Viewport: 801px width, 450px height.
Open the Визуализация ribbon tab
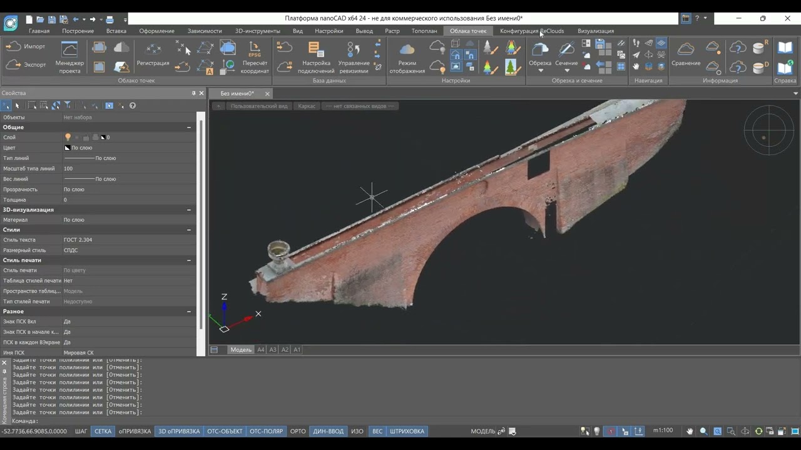pyautogui.click(x=596, y=31)
